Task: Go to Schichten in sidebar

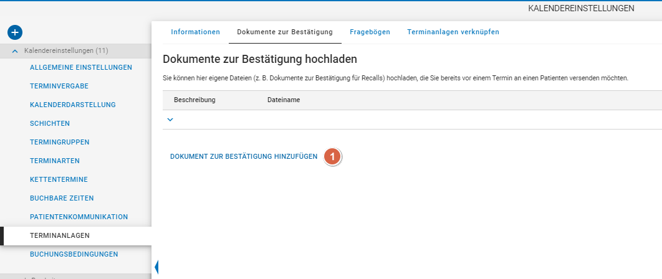Action: point(50,123)
